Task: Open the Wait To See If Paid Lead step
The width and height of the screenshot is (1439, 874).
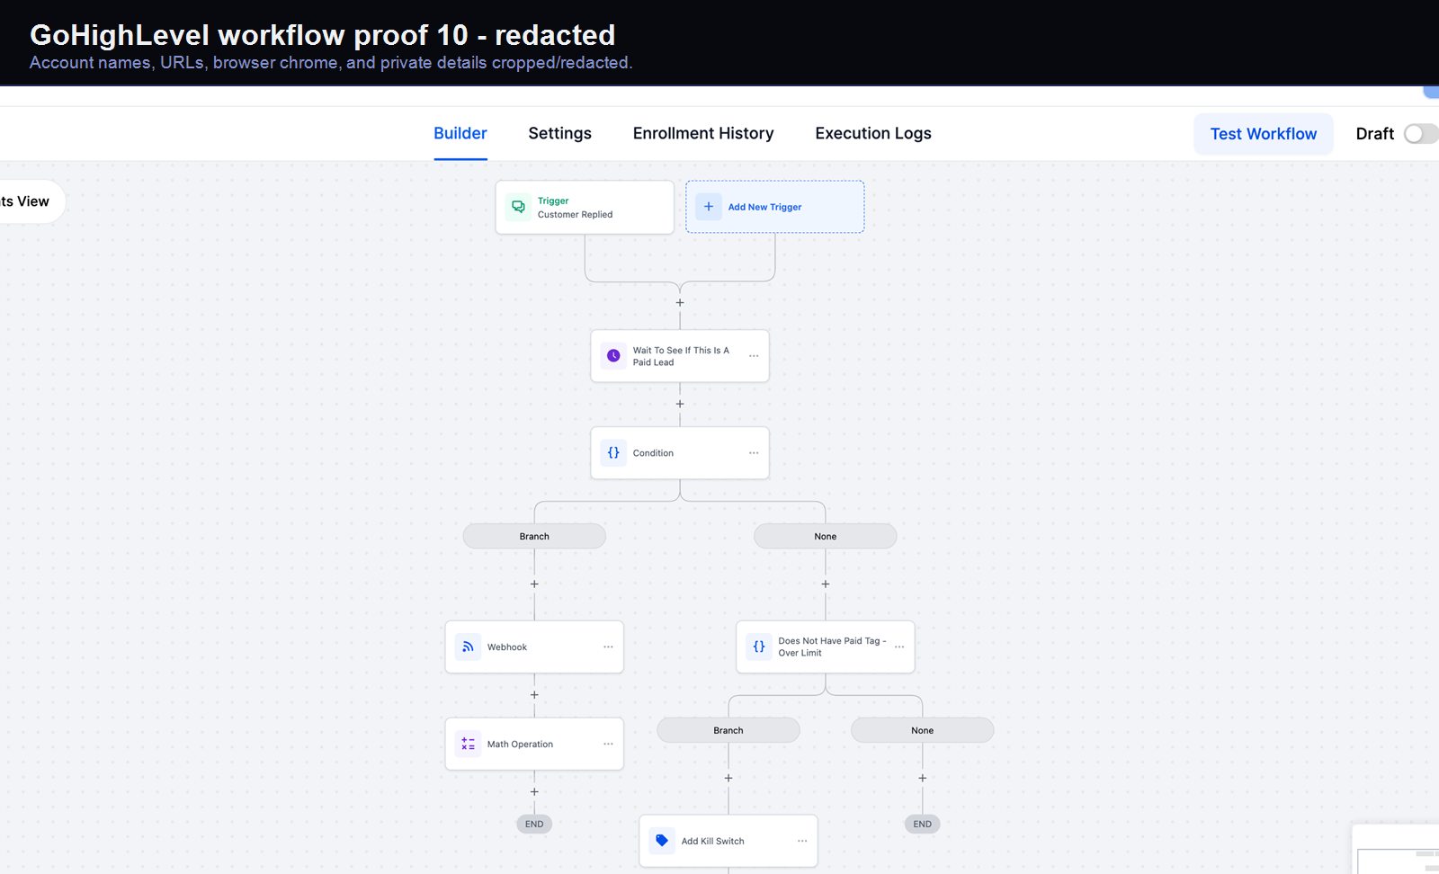Action: click(680, 356)
